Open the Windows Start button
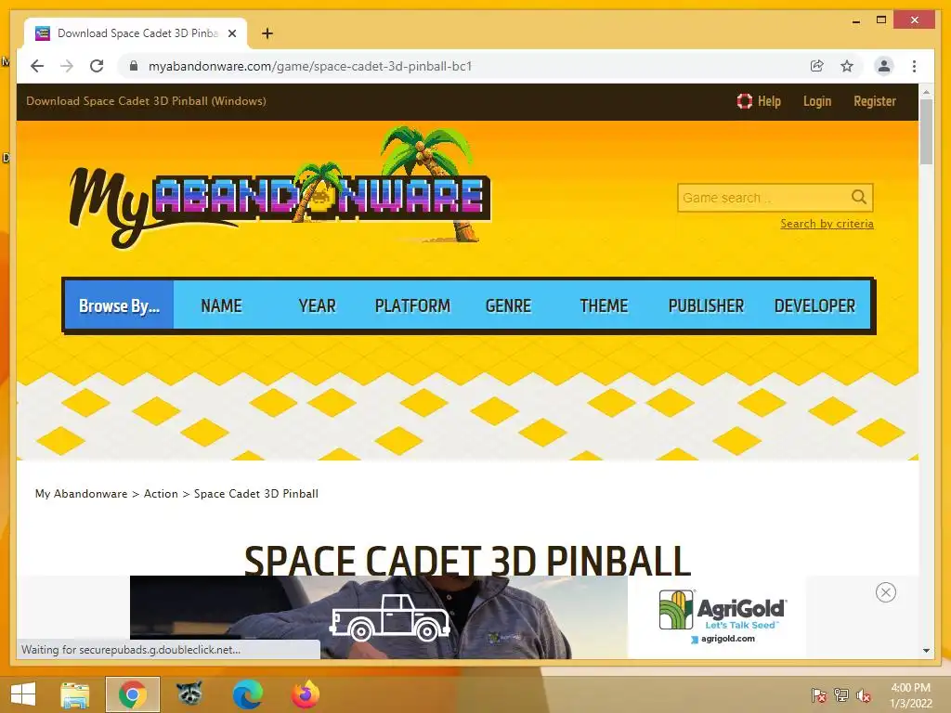Screen dimensions: 951x713 pos(23,694)
